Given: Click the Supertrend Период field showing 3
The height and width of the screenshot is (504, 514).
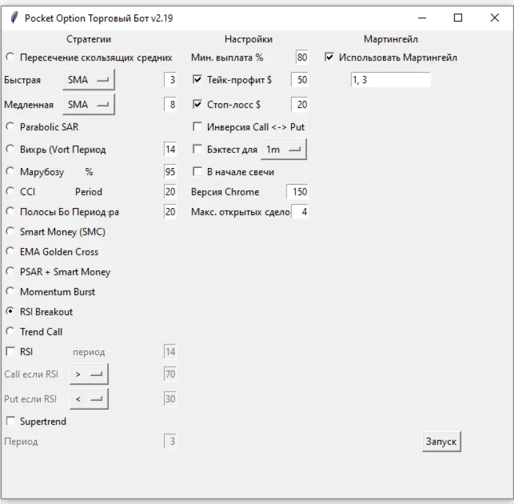Looking at the screenshot, I should click(170, 441).
